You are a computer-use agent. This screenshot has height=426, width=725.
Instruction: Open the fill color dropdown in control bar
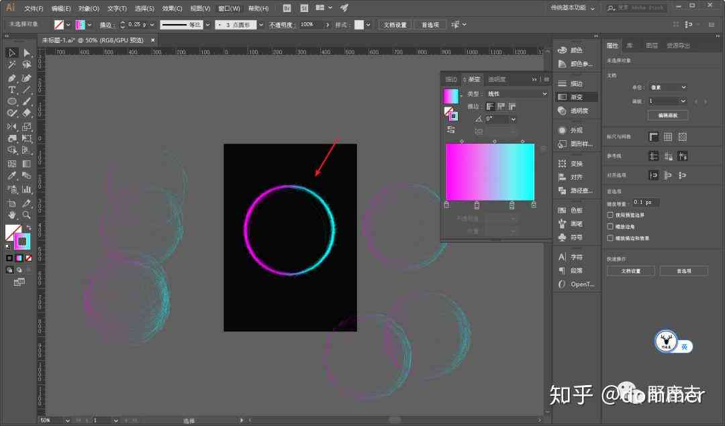(x=68, y=25)
